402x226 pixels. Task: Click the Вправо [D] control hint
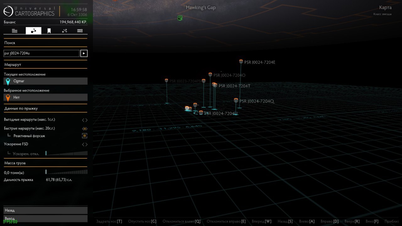point(329,222)
